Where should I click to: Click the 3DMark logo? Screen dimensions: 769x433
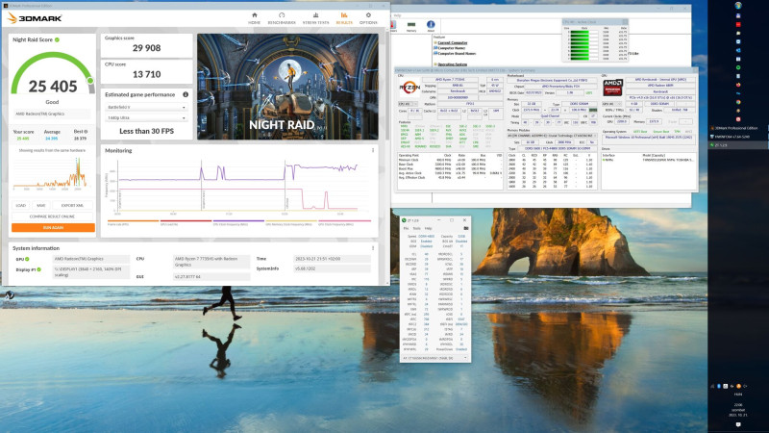pos(35,18)
